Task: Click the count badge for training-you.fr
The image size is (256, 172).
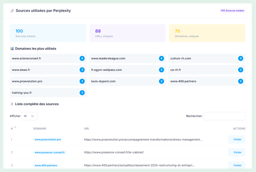Action: [82, 93]
